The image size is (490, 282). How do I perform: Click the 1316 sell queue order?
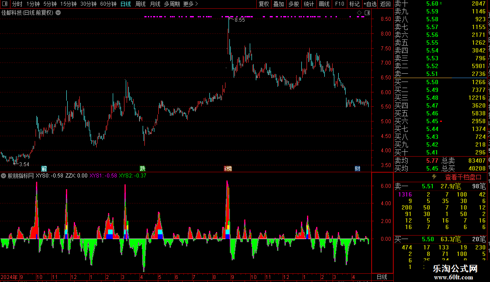[405, 194]
